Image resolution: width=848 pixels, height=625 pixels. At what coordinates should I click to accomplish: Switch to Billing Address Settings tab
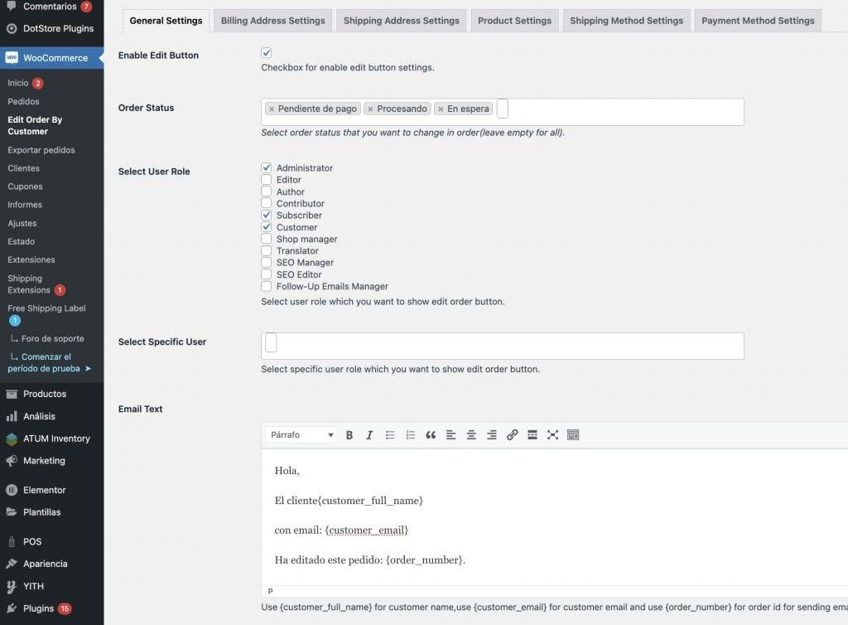pyautogui.click(x=272, y=21)
